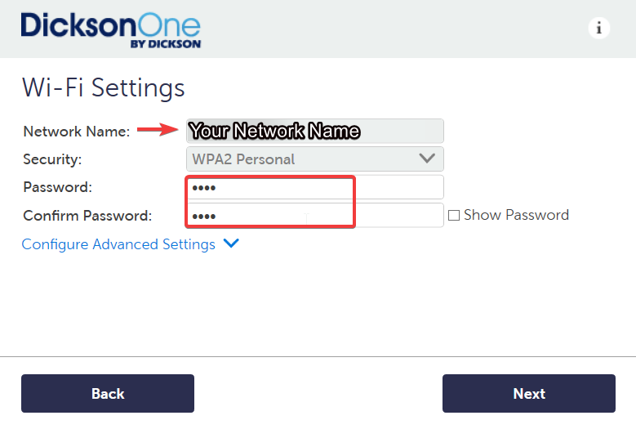Click the info icon in the header
The image size is (636, 429).
599,28
